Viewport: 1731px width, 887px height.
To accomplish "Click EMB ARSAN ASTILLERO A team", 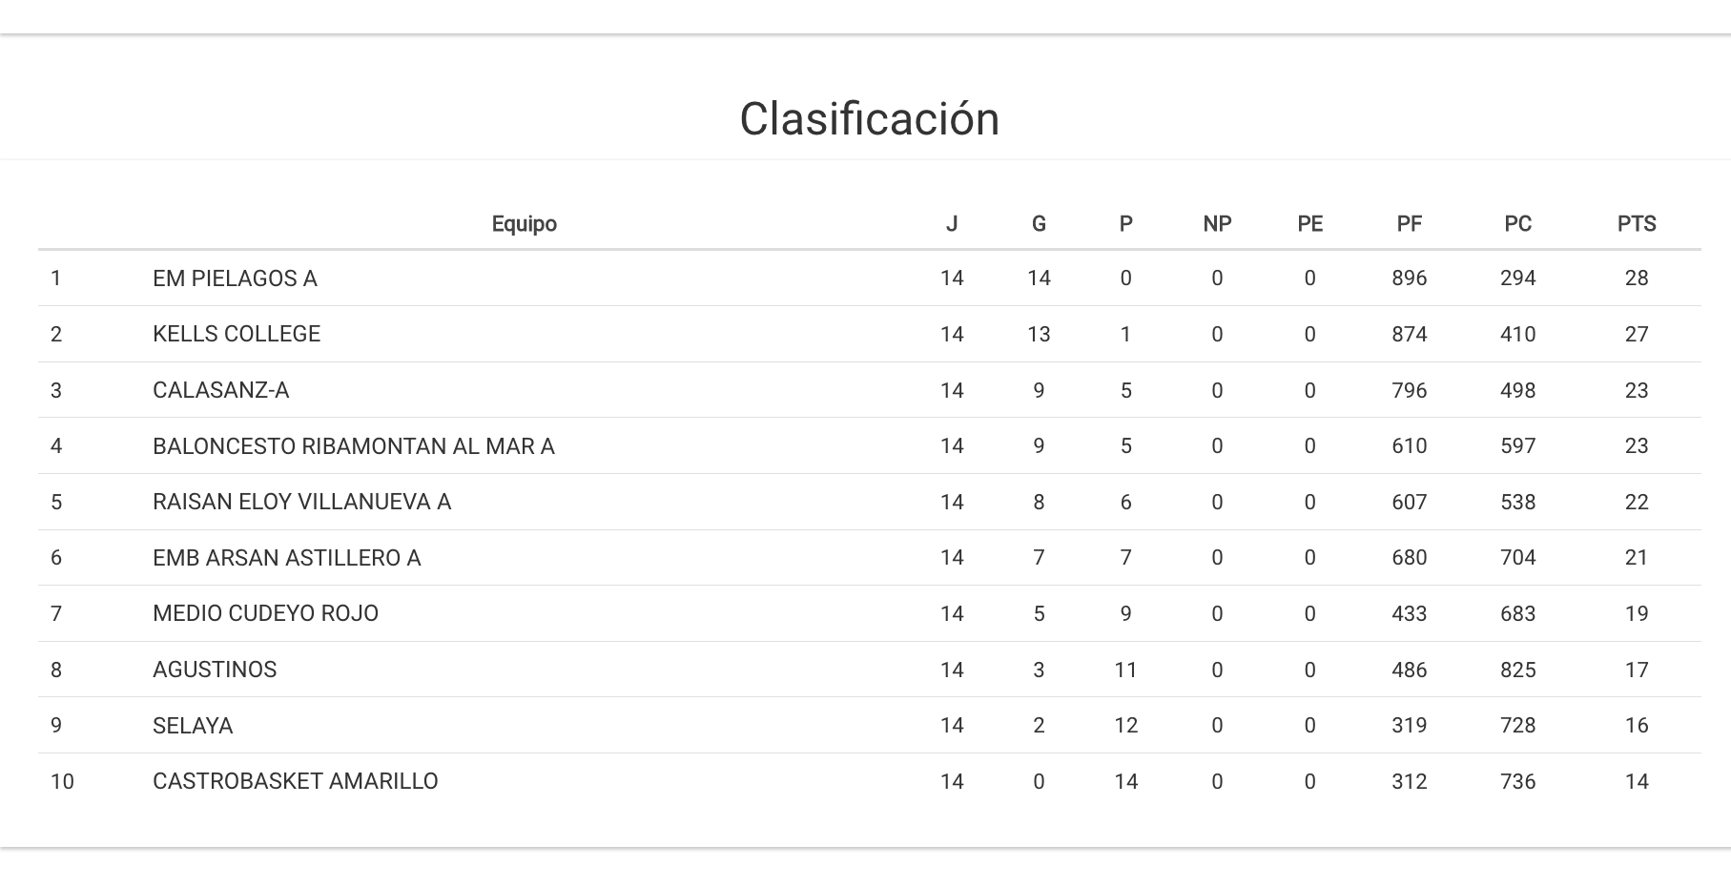I will (286, 558).
